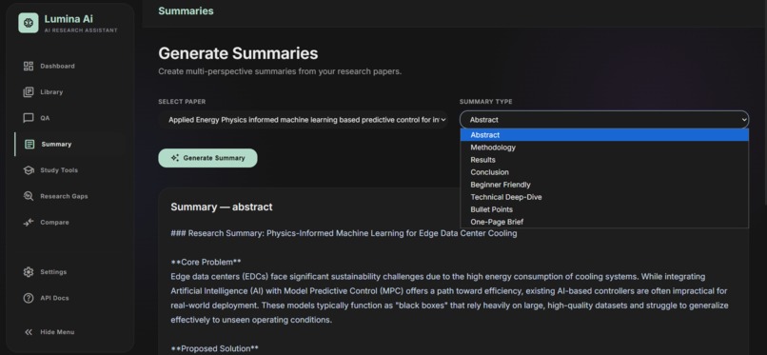This screenshot has height=355, width=767.
Task: Click the AI RESEARCH ASSISTANT tagline
Action: [x=81, y=30]
